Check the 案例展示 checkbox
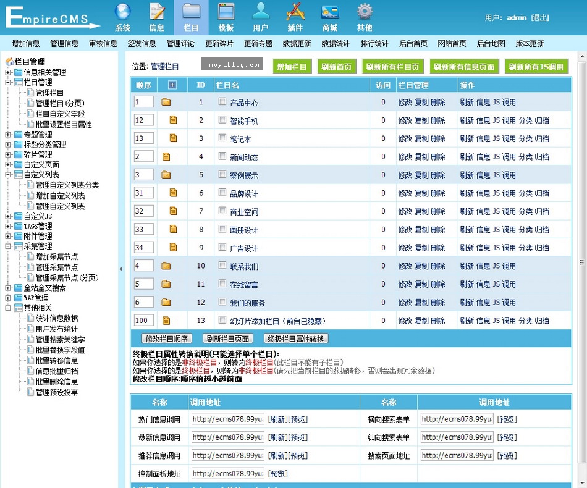The image size is (587, 488). [222, 174]
